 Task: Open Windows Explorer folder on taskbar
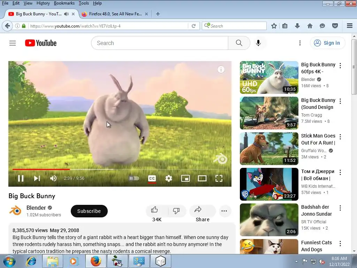click(x=53, y=261)
